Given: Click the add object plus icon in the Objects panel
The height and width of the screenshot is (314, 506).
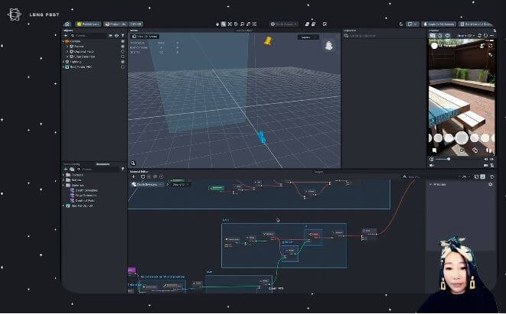Looking at the screenshot, I should tap(66, 36).
